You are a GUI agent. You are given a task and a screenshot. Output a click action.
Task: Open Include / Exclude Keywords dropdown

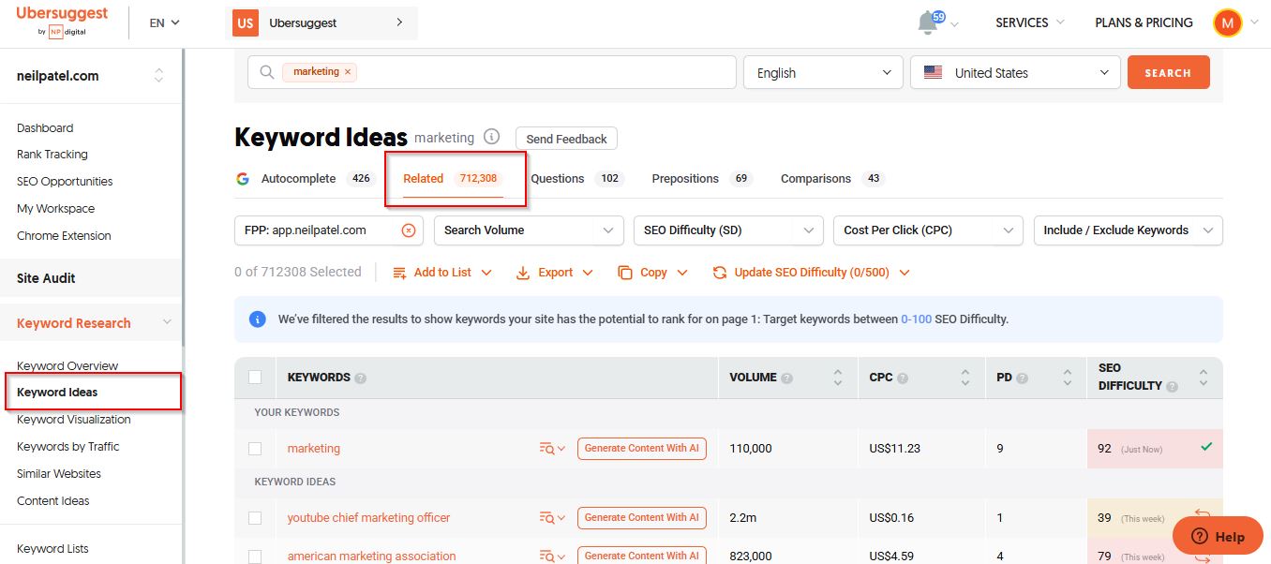point(1128,230)
